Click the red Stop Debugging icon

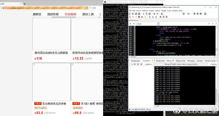point(139,17)
